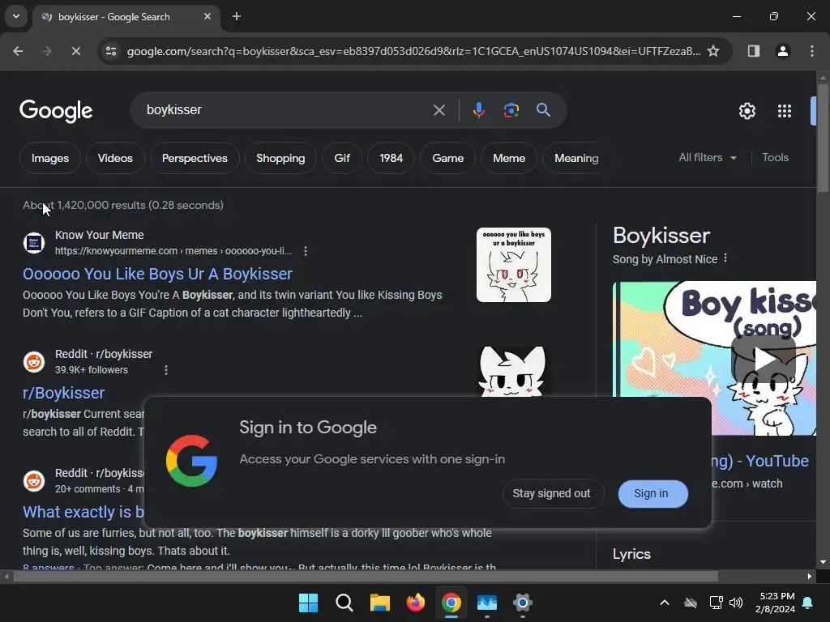Open the Chrome profile icon
This screenshot has height=622, width=830.
pyautogui.click(x=782, y=51)
